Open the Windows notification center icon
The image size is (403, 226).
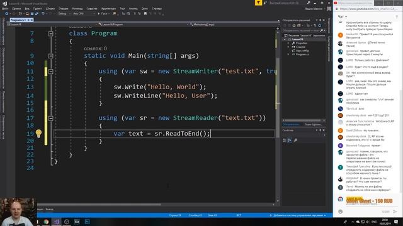[x=396, y=222]
